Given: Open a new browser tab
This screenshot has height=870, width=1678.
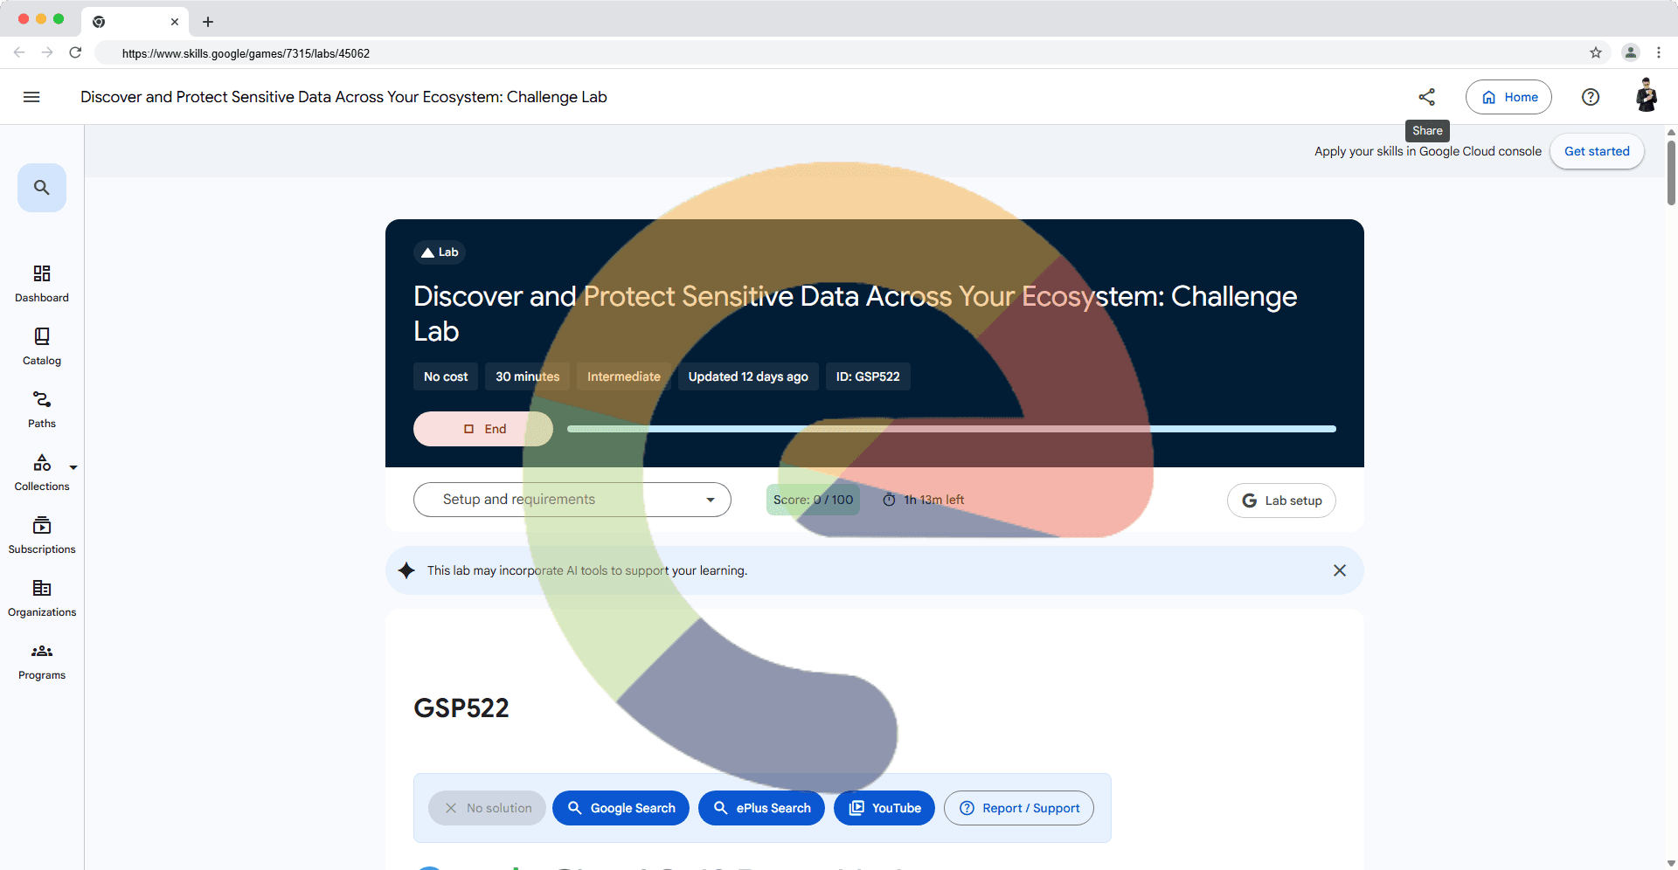Looking at the screenshot, I should [208, 22].
